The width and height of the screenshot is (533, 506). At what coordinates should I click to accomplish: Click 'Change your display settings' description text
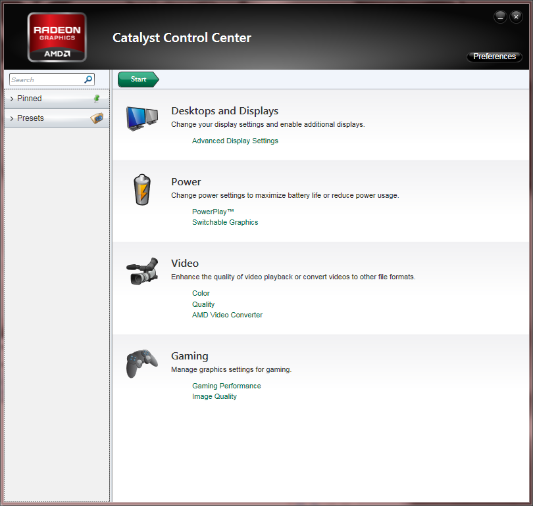[x=268, y=125]
